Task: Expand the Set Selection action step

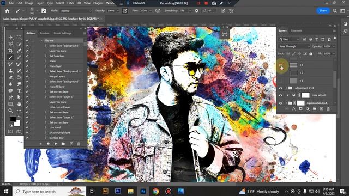Action: tap(46, 56)
